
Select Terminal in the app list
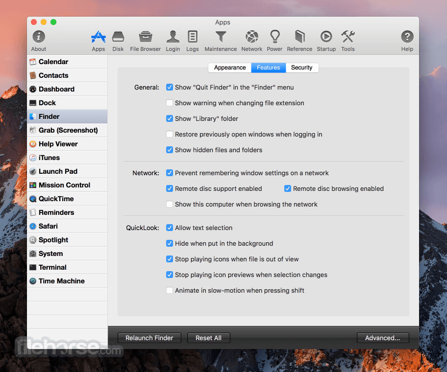(x=67, y=267)
